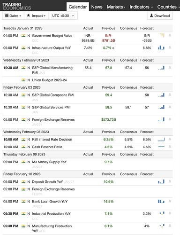Set alert bell for S&P Global Manufacturing PMI

[170, 68]
